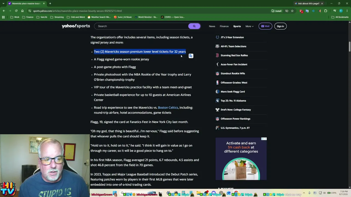
Task: Open a new browser tab
Action: 50,4
